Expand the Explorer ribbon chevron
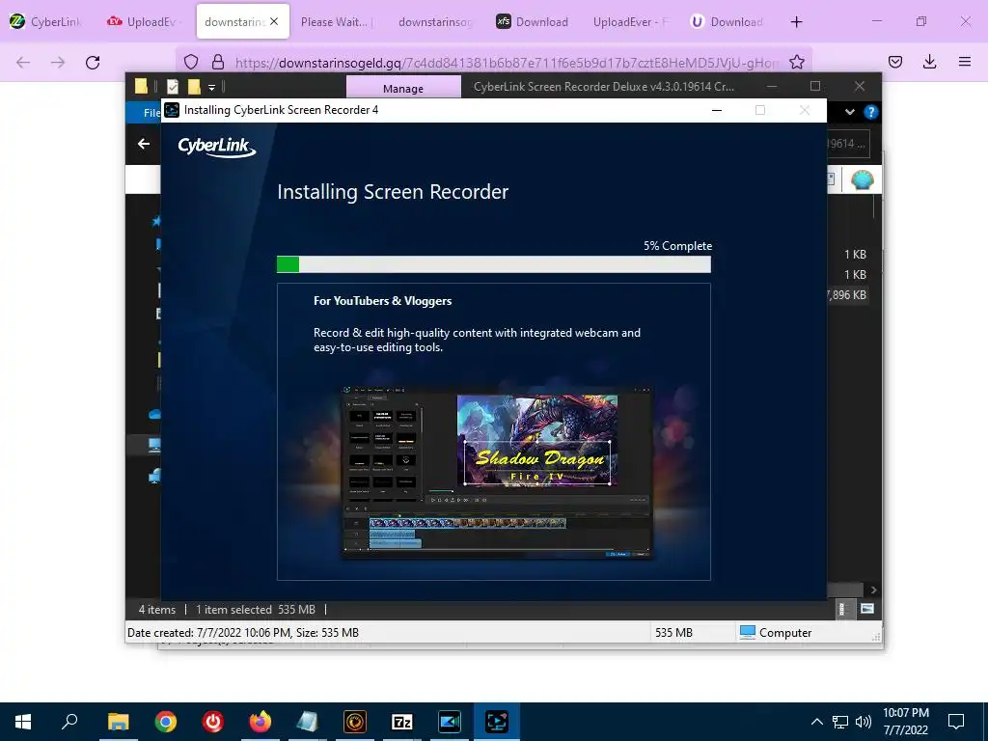Viewport: 988px width, 741px height. click(849, 112)
